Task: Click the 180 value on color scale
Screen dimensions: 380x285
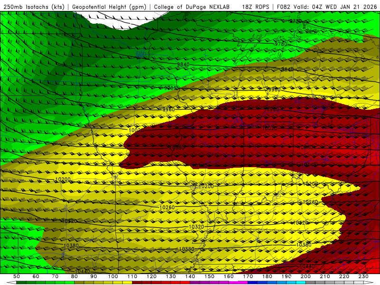Action: [x=267, y=276]
